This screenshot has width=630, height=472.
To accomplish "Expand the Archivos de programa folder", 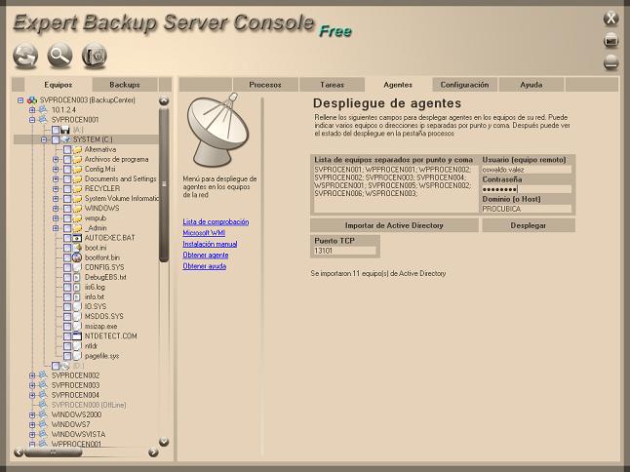I will (56, 160).
